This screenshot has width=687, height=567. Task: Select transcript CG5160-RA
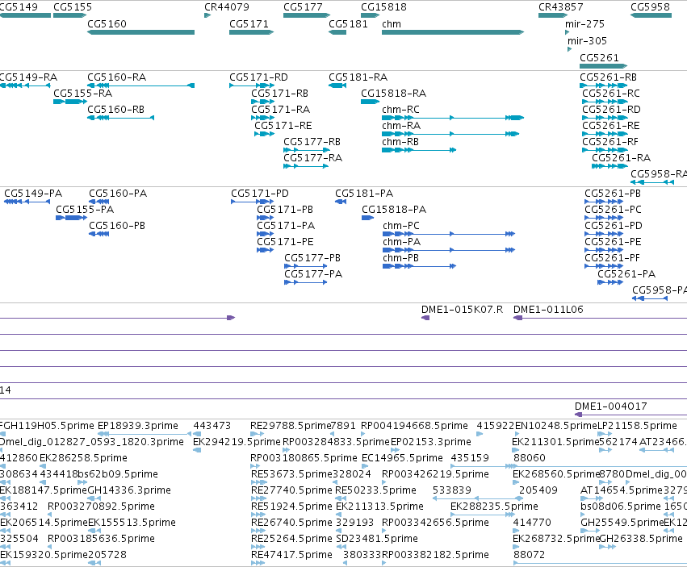tap(140, 85)
